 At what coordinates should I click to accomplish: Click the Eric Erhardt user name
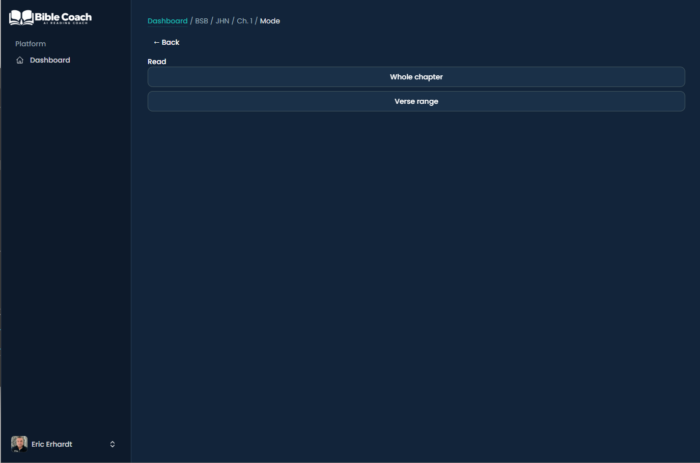pos(52,444)
